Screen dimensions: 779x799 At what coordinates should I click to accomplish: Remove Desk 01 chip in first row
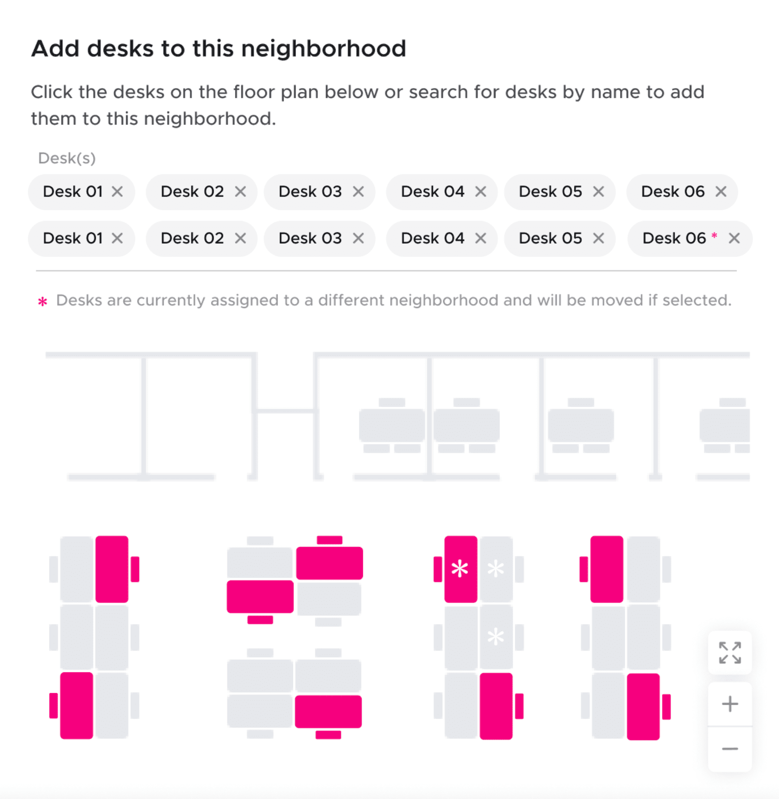point(117,192)
